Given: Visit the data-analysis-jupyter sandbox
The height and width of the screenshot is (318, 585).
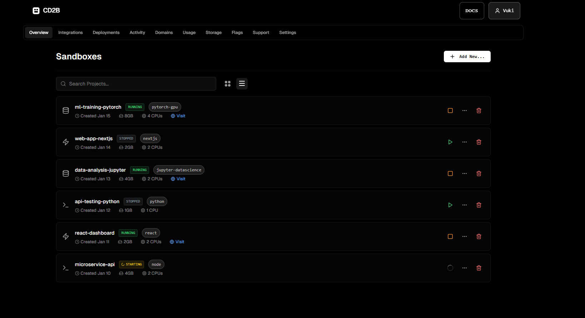Looking at the screenshot, I should pos(178,179).
